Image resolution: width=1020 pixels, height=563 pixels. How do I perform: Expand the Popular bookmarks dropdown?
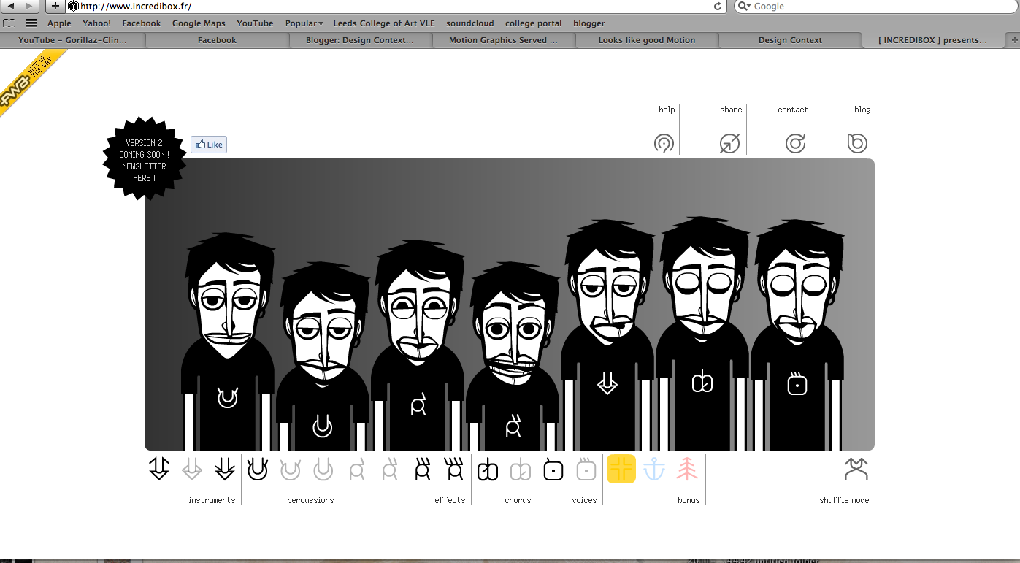304,23
